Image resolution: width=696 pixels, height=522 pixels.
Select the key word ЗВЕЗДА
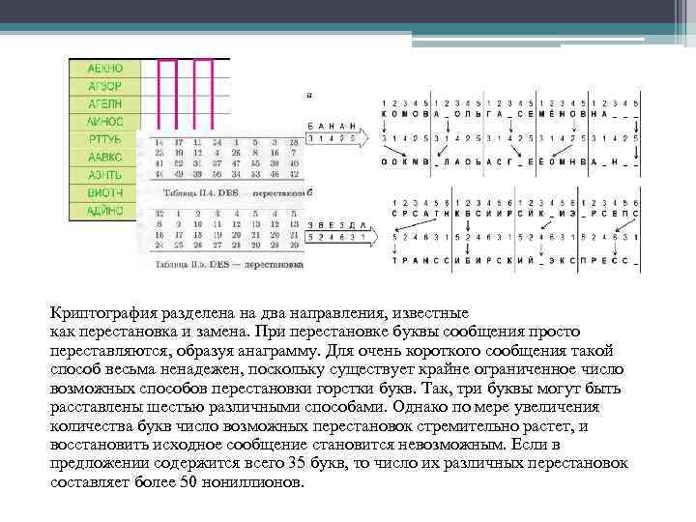337,225
